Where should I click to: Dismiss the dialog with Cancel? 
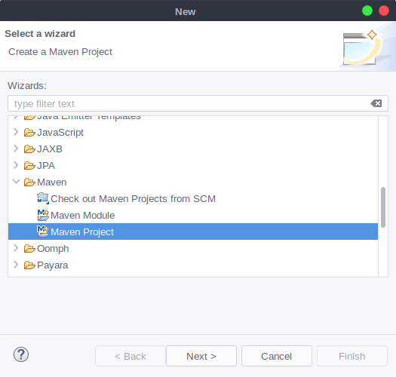click(277, 356)
